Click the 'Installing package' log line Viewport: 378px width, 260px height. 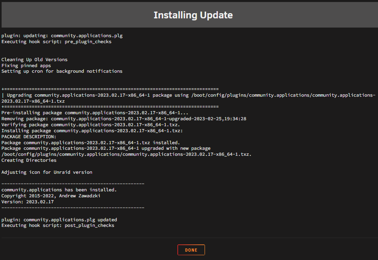tap(92, 131)
